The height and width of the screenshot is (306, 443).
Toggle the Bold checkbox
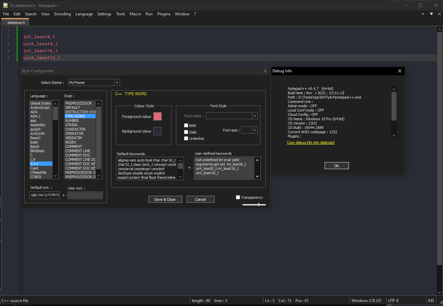(x=186, y=126)
